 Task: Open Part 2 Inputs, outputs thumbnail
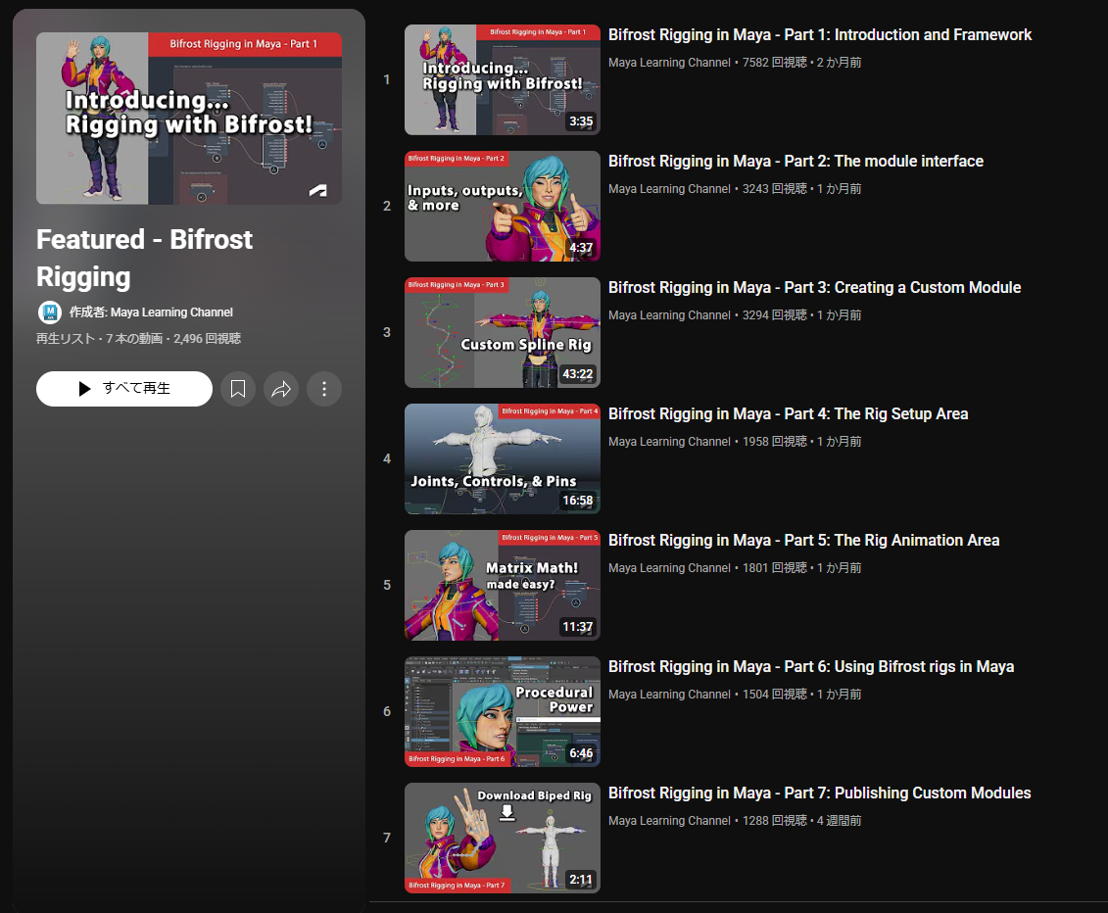click(x=503, y=207)
